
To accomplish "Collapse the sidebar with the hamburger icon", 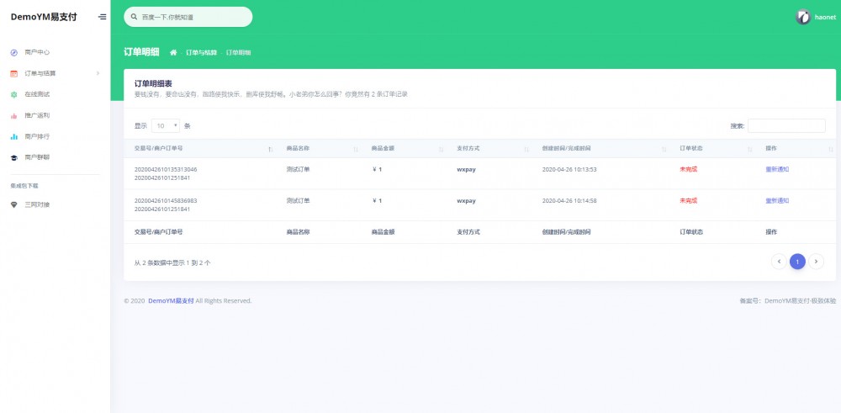I will pyautogui.click(x=102, y=17).
